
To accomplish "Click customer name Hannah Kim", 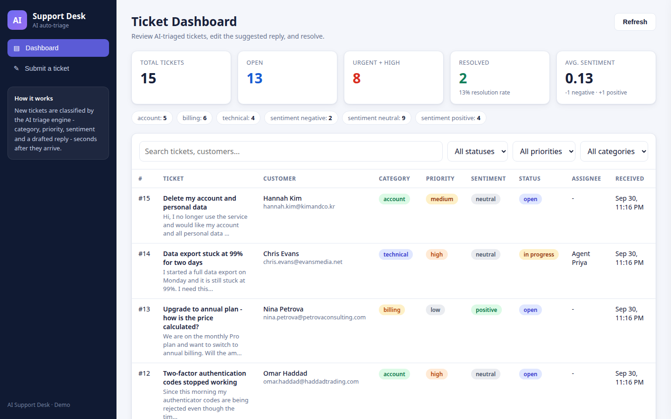I will (x=282, y=198).
